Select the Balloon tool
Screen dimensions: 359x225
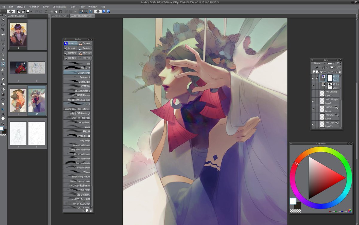[x=3, y=118]
